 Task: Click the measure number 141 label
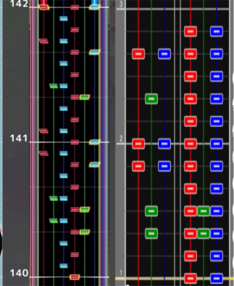coord(19,139)
